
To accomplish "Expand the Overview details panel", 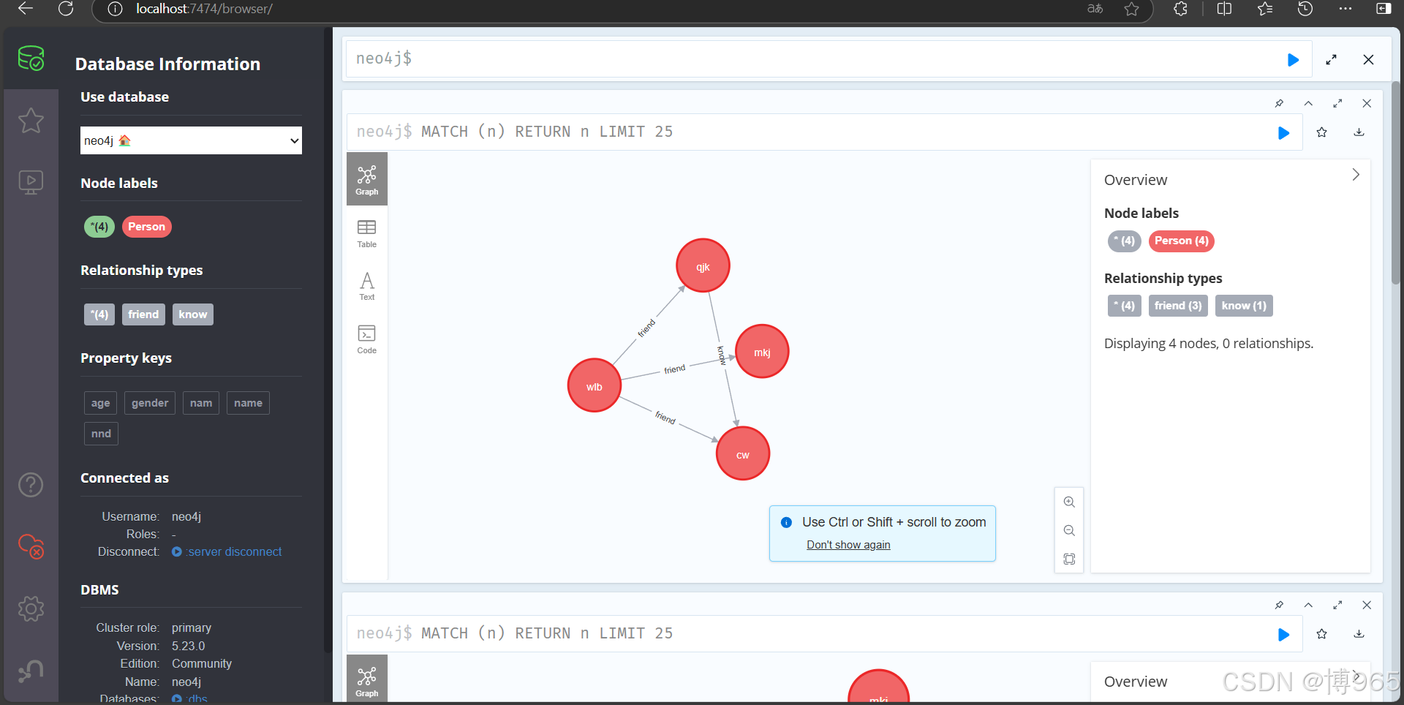I will (x=1356, y=175).
